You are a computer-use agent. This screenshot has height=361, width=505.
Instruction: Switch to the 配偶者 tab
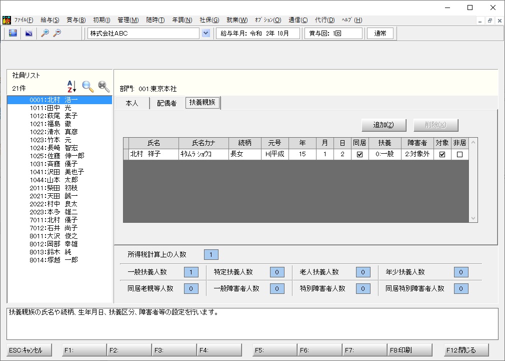(167, 103)
